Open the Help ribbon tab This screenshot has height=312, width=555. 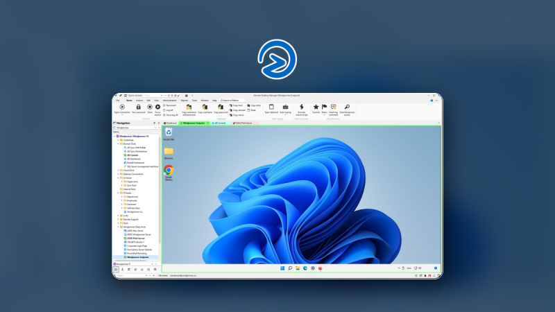click(214, 101)
